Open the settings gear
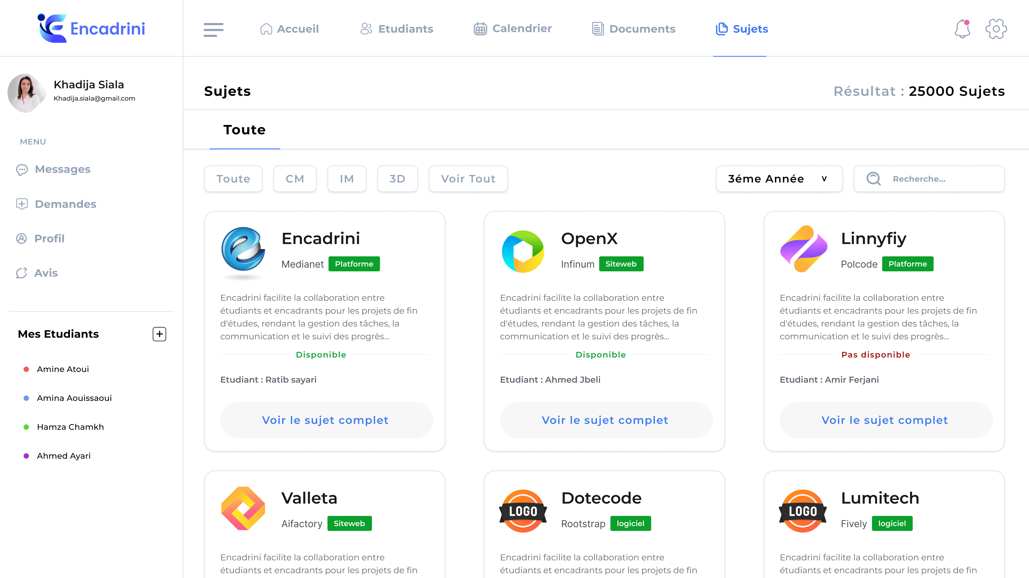The image size is (1029, 578). pyautogui.click(x=996, y=29)
